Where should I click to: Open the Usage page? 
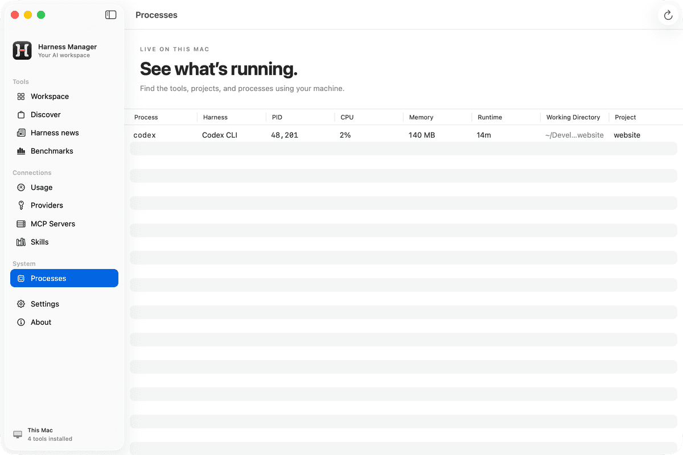click(x=64, y=188)
